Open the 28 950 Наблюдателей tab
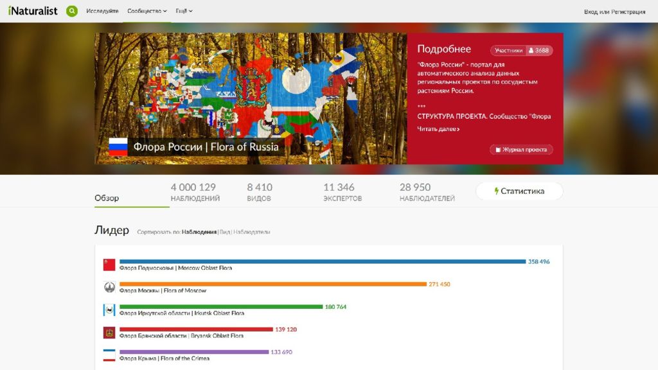658x370 pixels. [x=427, y=192]
